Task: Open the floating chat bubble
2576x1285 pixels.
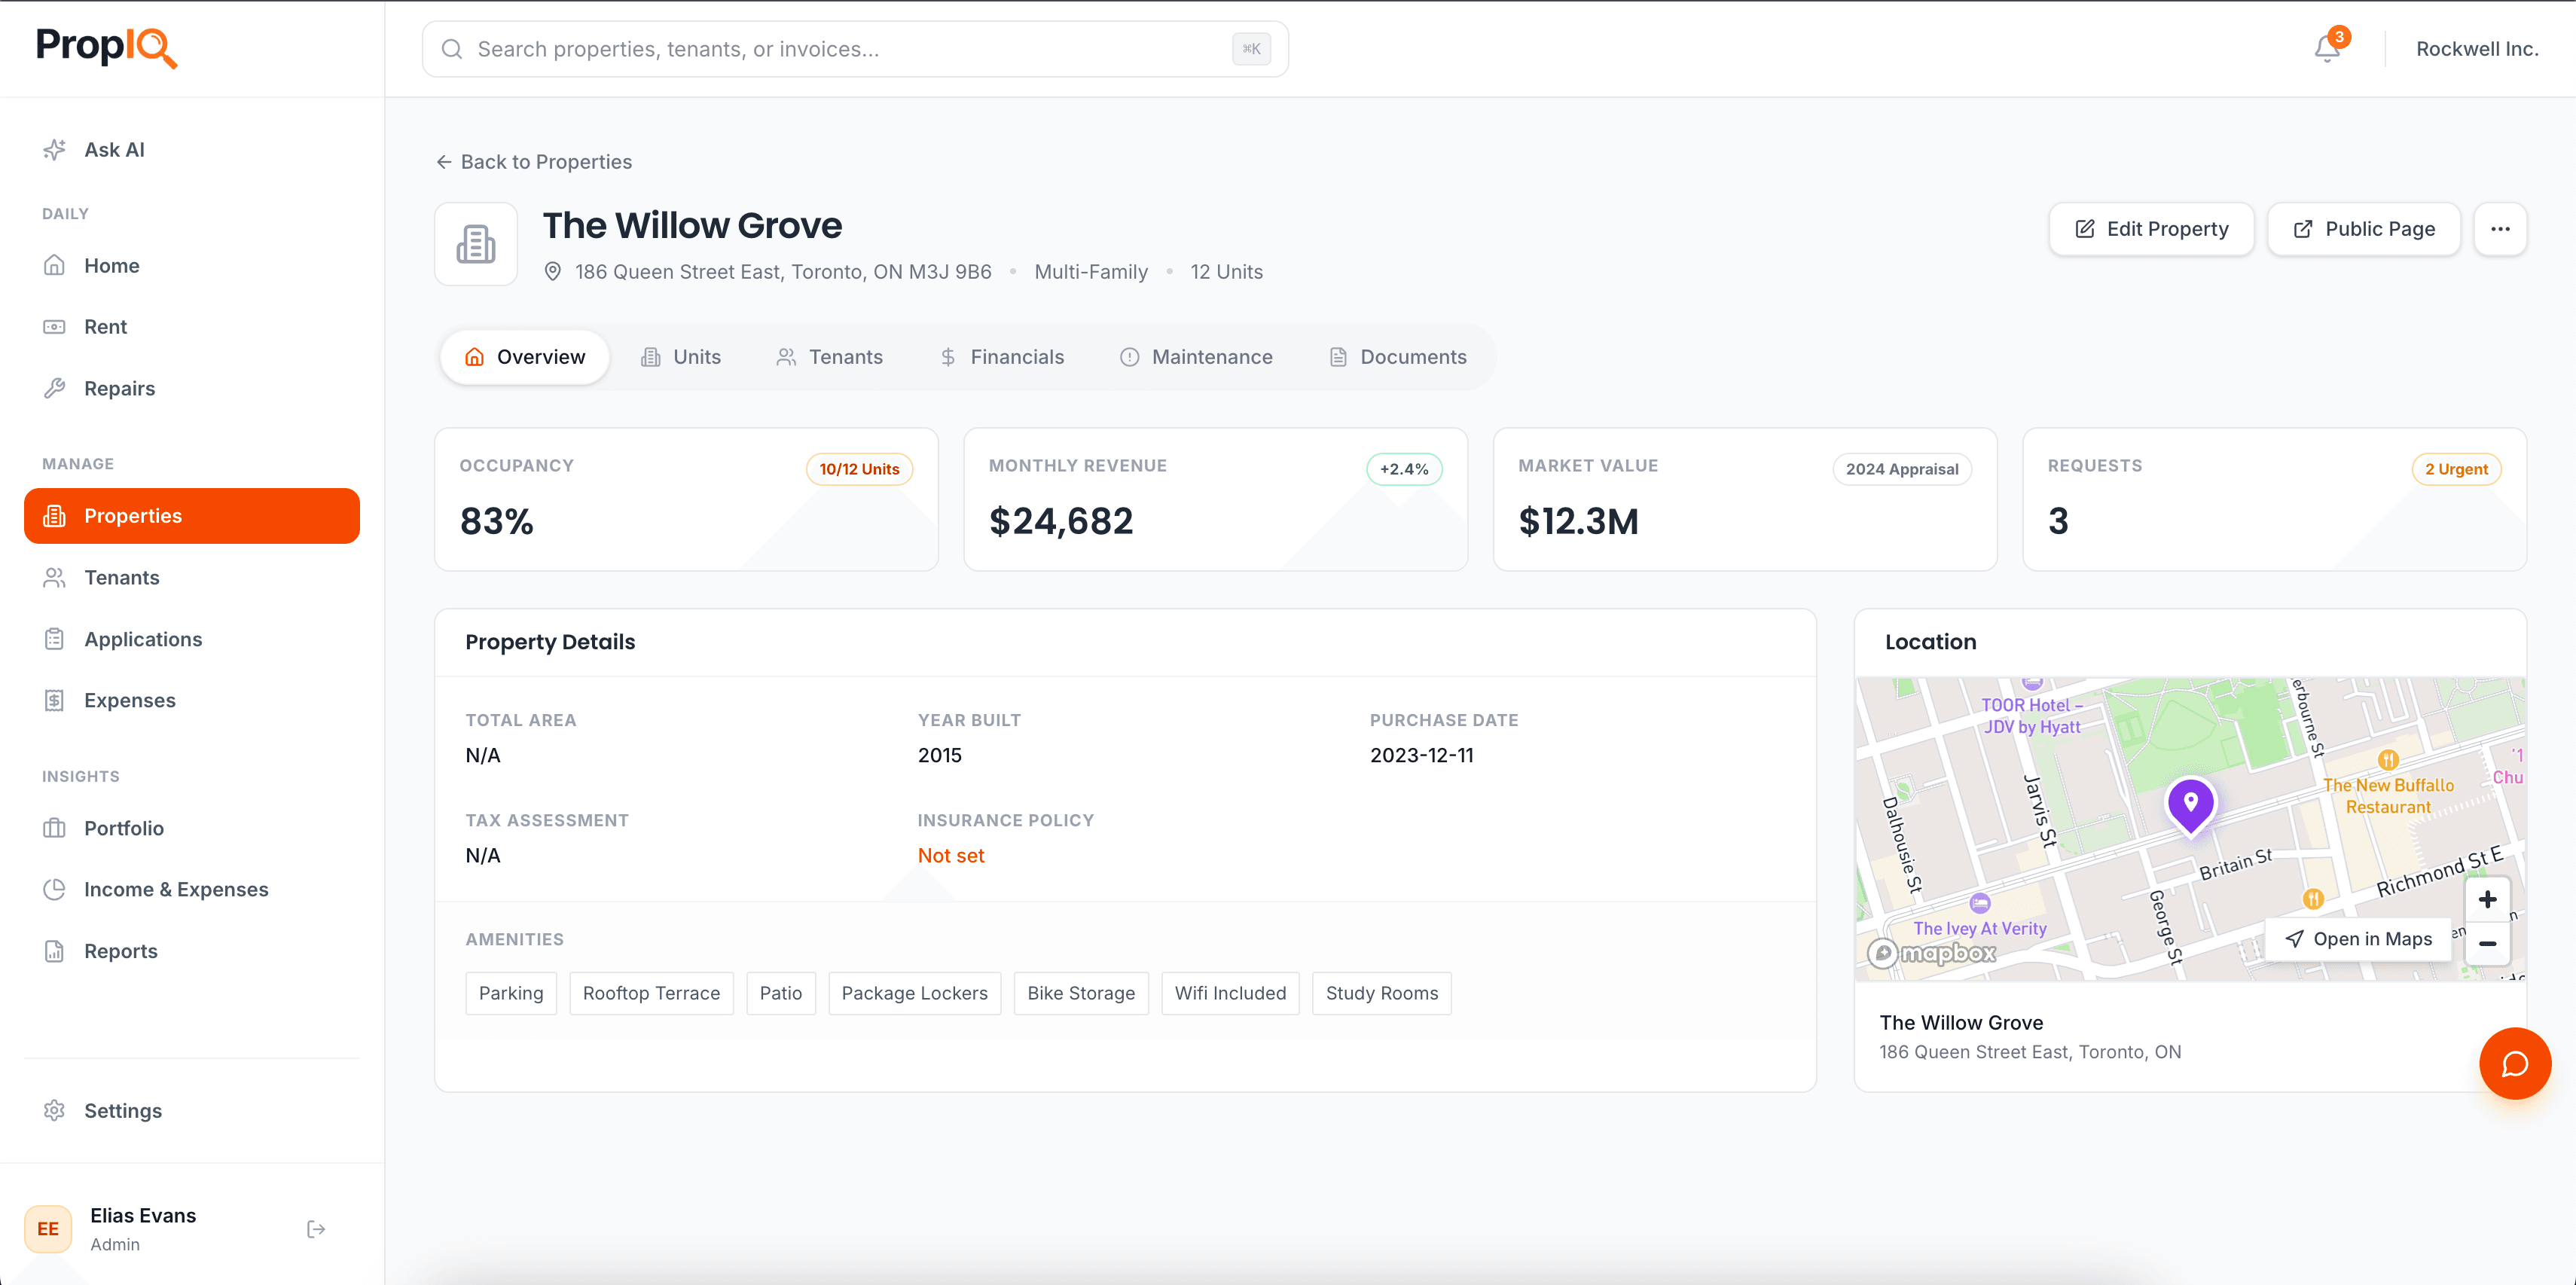Action: [2515, 1063]
